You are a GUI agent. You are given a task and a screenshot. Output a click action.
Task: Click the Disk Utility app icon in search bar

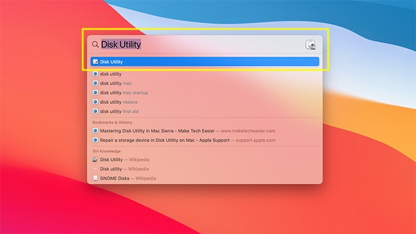[x=310, y=45]
